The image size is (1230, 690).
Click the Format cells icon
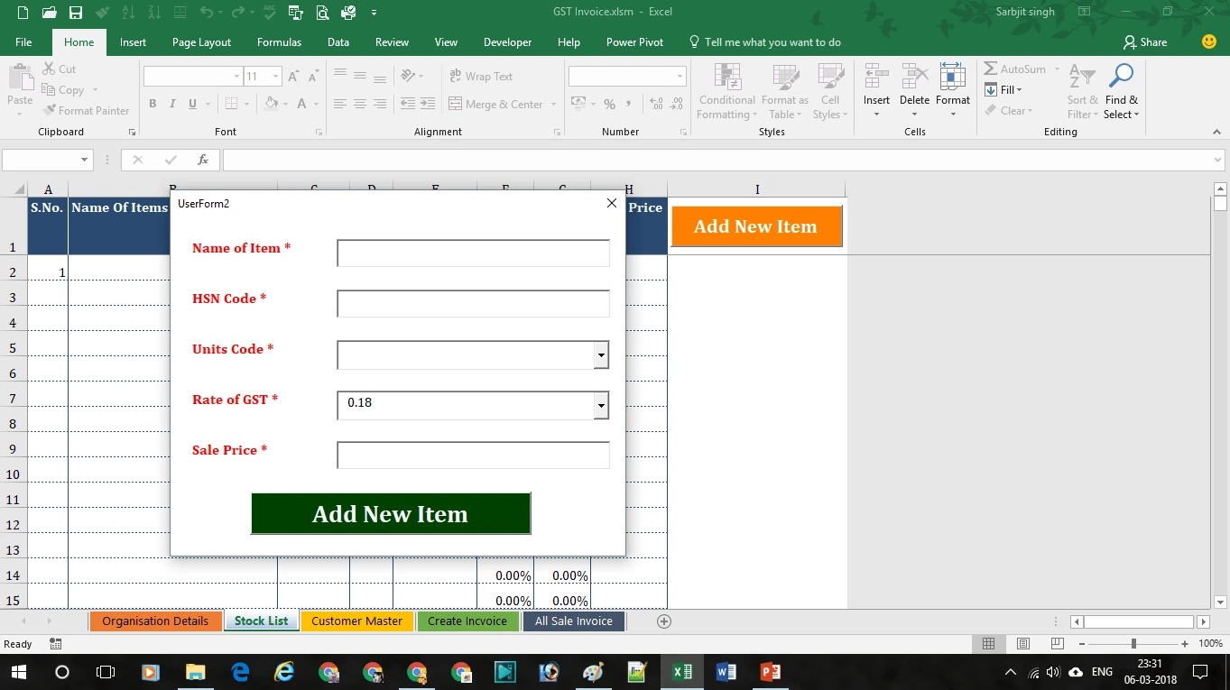point(953,76)
